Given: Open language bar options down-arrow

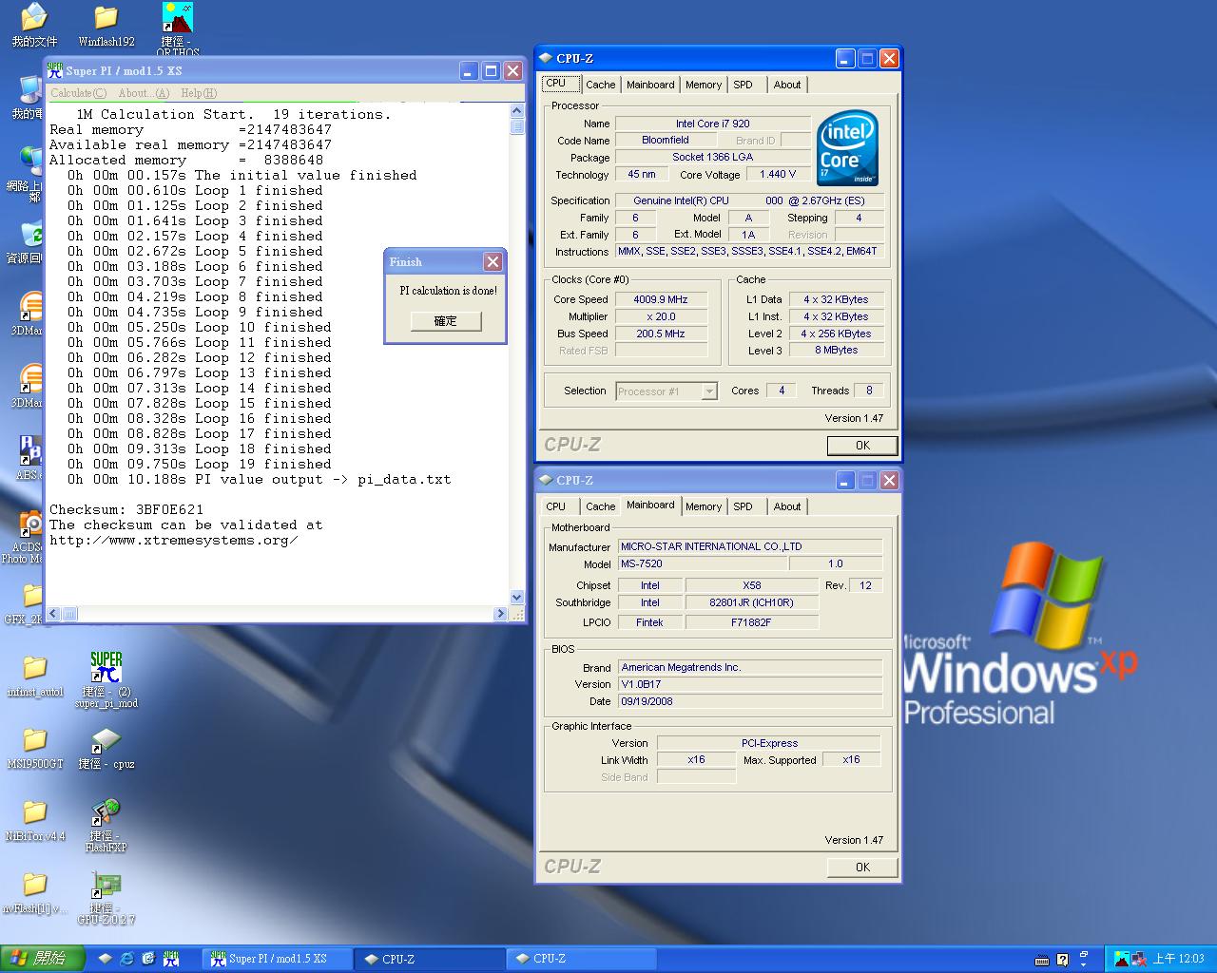Looking at the screenshot, I should point(1085,963).
